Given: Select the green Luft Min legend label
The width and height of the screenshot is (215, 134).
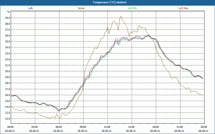Looking at the screenshot, I should pos(132,8).
